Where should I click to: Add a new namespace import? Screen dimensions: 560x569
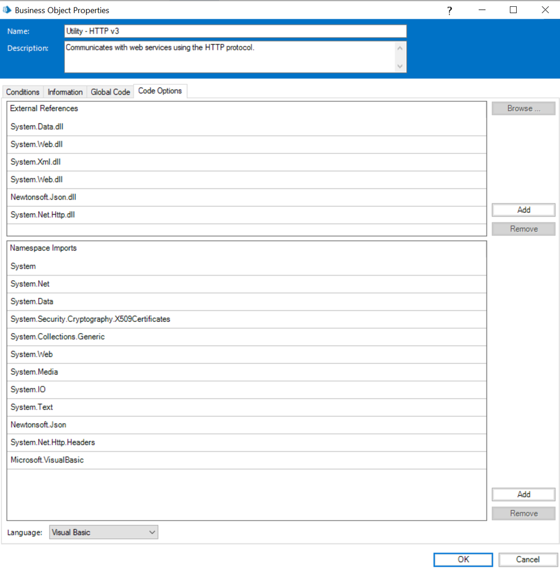[524, 494]
